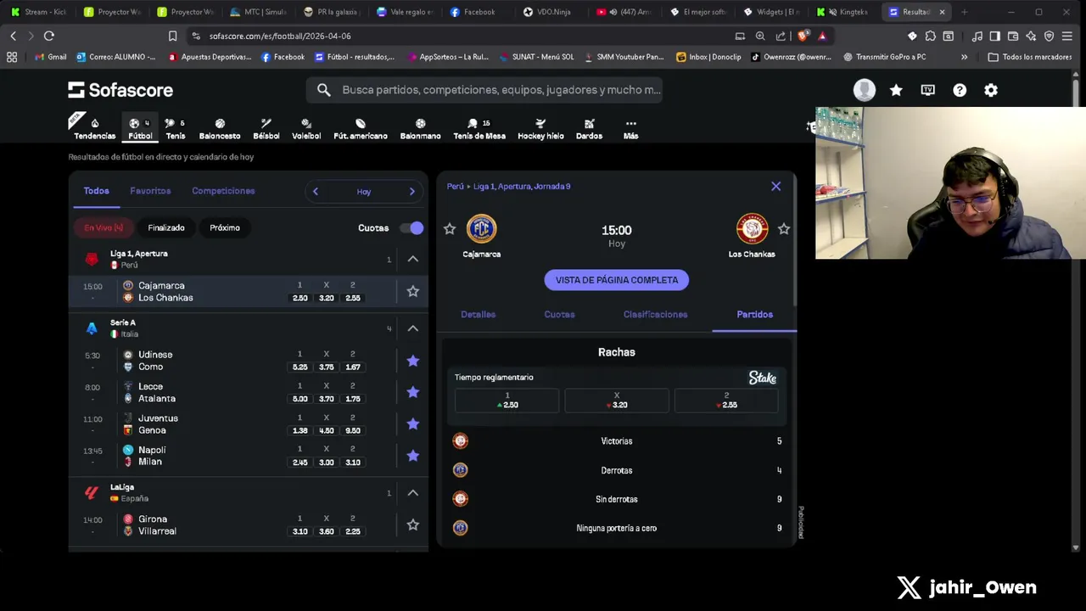Open the Baloncesto sport category
The image size is (1086, 611).
click(x=220, y=129)
